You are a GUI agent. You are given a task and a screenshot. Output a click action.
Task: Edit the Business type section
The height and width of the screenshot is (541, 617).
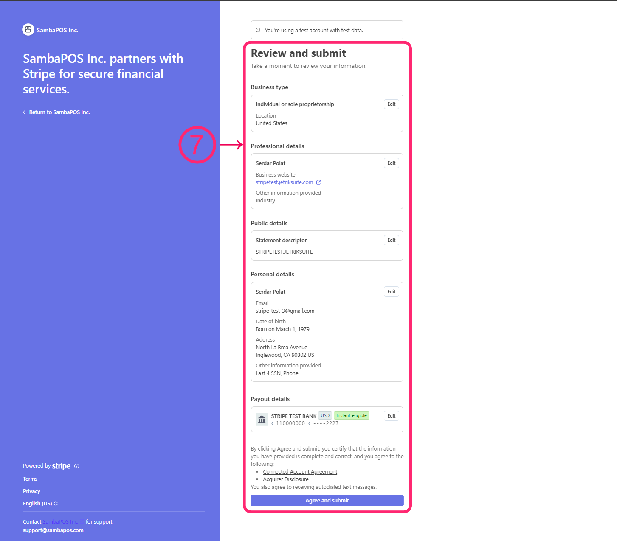point(392,104)
